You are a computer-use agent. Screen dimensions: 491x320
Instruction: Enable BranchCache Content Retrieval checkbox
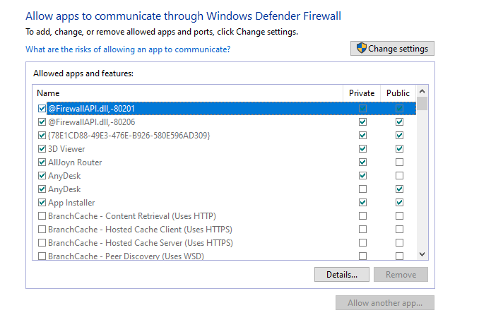42,216
